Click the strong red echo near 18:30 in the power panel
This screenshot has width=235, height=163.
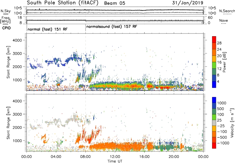pyautogui.click(x=164, y=87)
